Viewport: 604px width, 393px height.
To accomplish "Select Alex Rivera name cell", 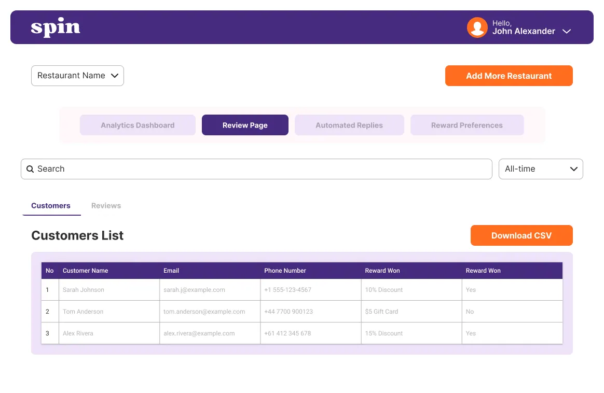I will tap(109, 333).
